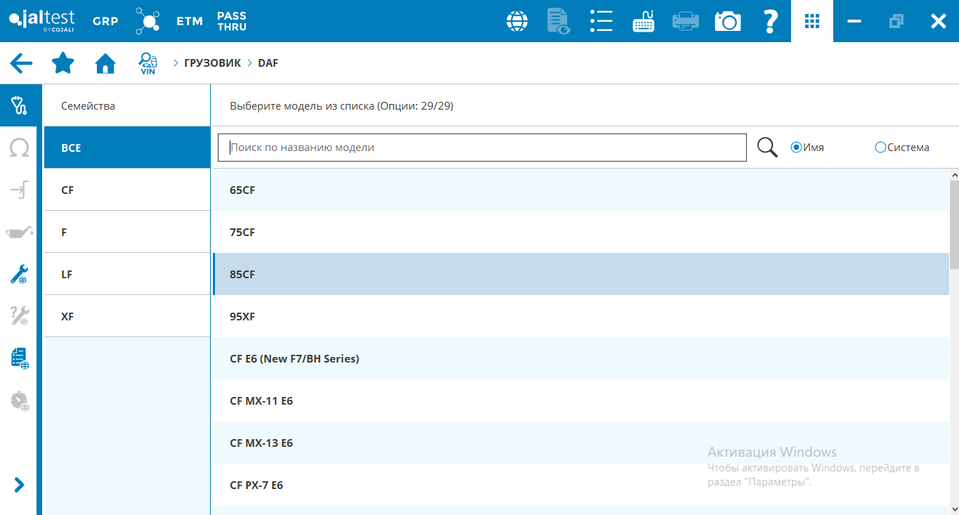The image size is (959, 515).
Task: Click ГРУЗОВИК breadcrumb link
Action: 212,63
